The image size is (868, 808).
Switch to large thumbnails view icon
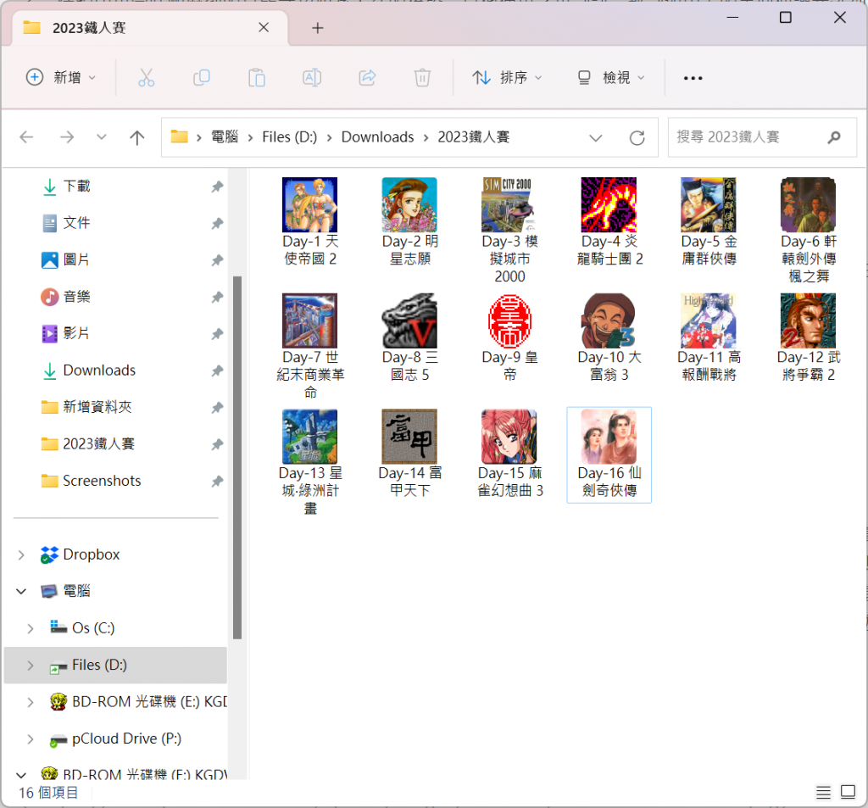[848, 792]
